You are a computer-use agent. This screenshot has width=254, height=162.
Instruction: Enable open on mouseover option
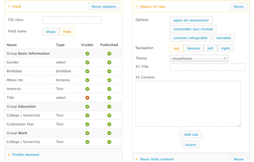[191, 20]
